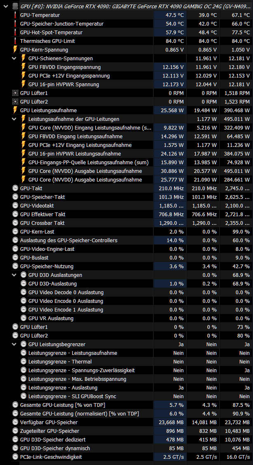
Task: Select GPU Video Encode 1 Auslastung row
Action: coord(66,309)
